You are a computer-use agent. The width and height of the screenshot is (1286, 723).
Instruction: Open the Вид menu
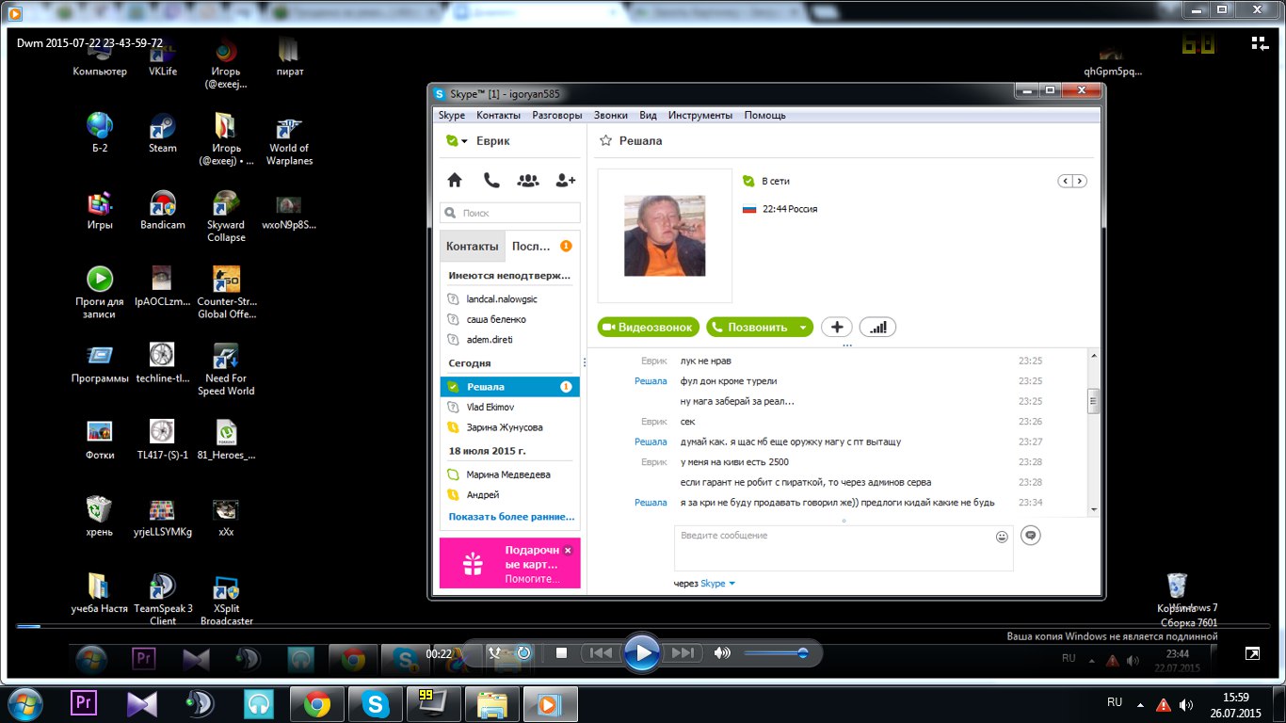pos(648,115)
